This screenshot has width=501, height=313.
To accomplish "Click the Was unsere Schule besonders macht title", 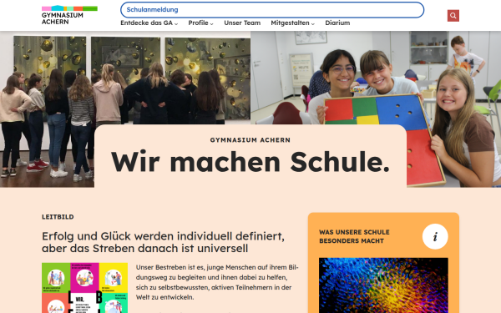I will (x=354, y=236).
